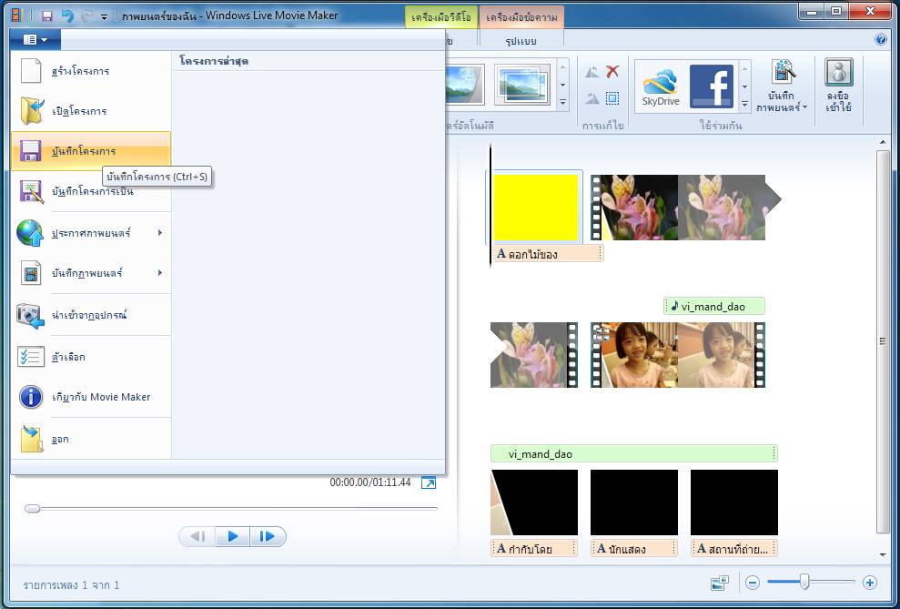Click the thumbnail size icon in status bar
The width and height of the screenshot is (900, 609).
pyautogui.click(x=720, y=583)
